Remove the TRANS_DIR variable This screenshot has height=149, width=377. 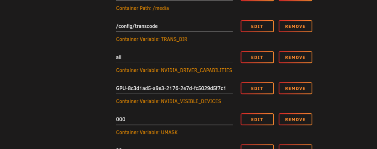295,26
